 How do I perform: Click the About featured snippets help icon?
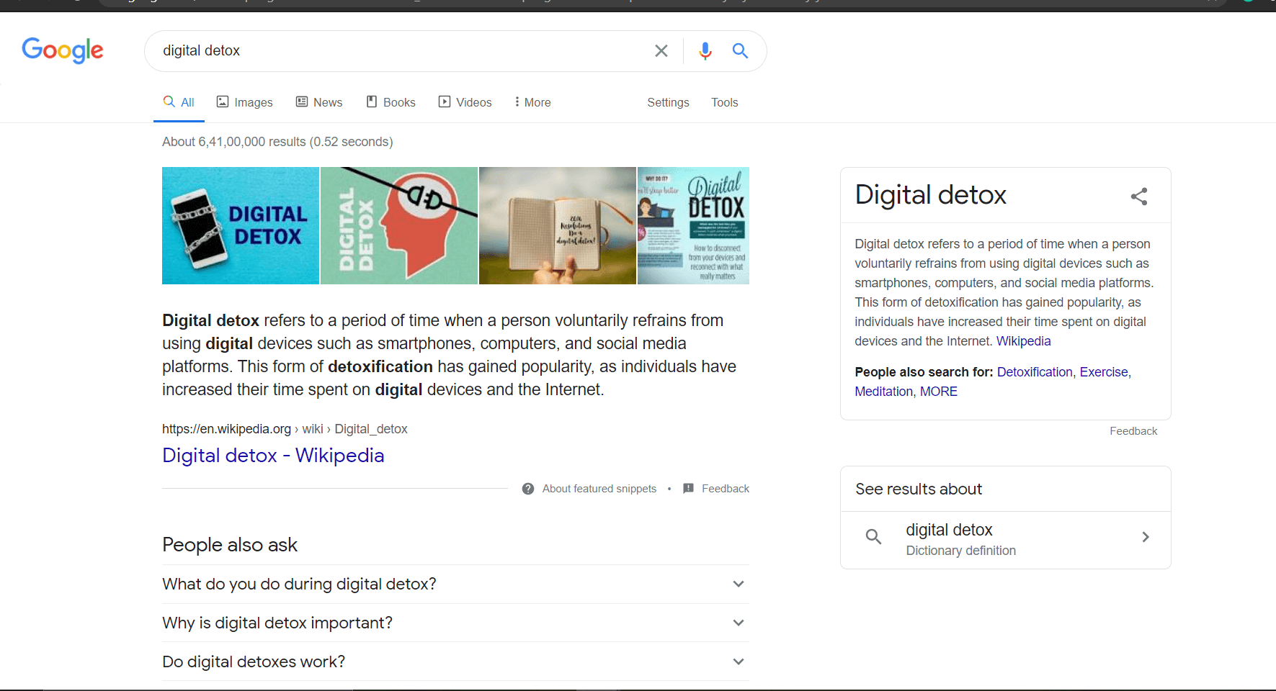click(x=528, y=489)
